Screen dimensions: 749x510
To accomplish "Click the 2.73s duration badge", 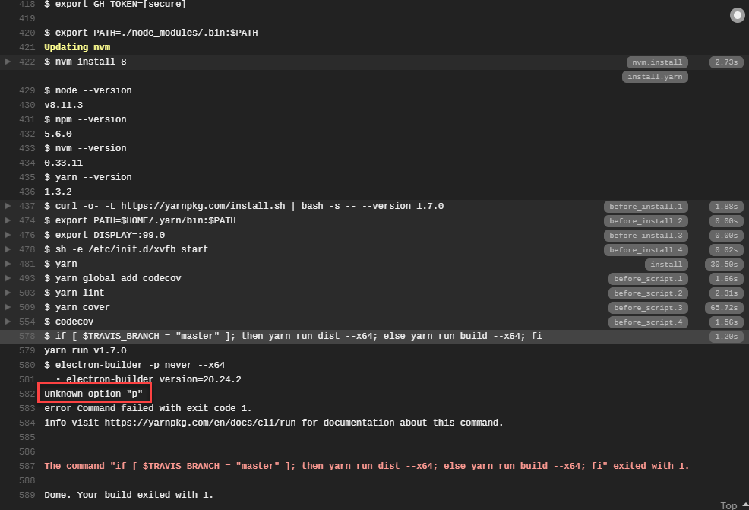I will tap(726, 62).
